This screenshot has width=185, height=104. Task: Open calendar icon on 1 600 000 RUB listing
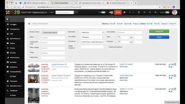coord(175,89)
